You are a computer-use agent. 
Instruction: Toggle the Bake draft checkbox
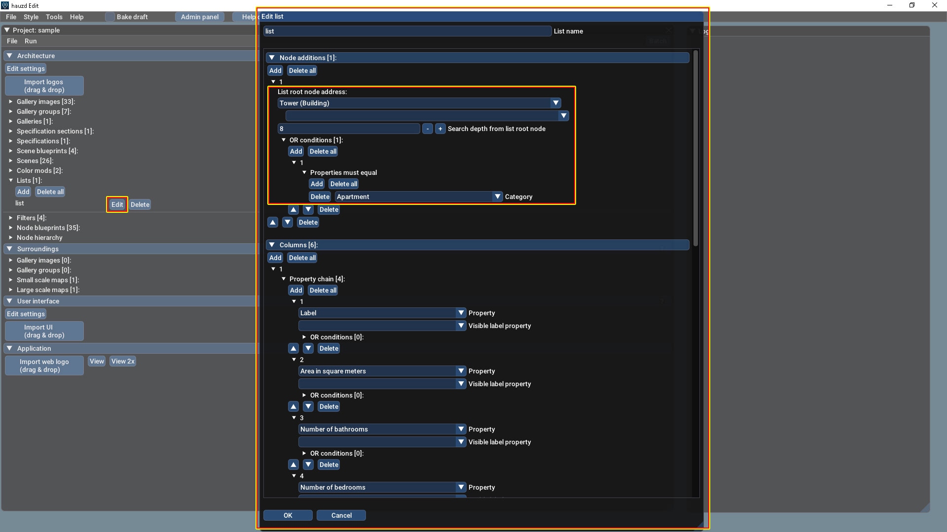pos(110,17)
